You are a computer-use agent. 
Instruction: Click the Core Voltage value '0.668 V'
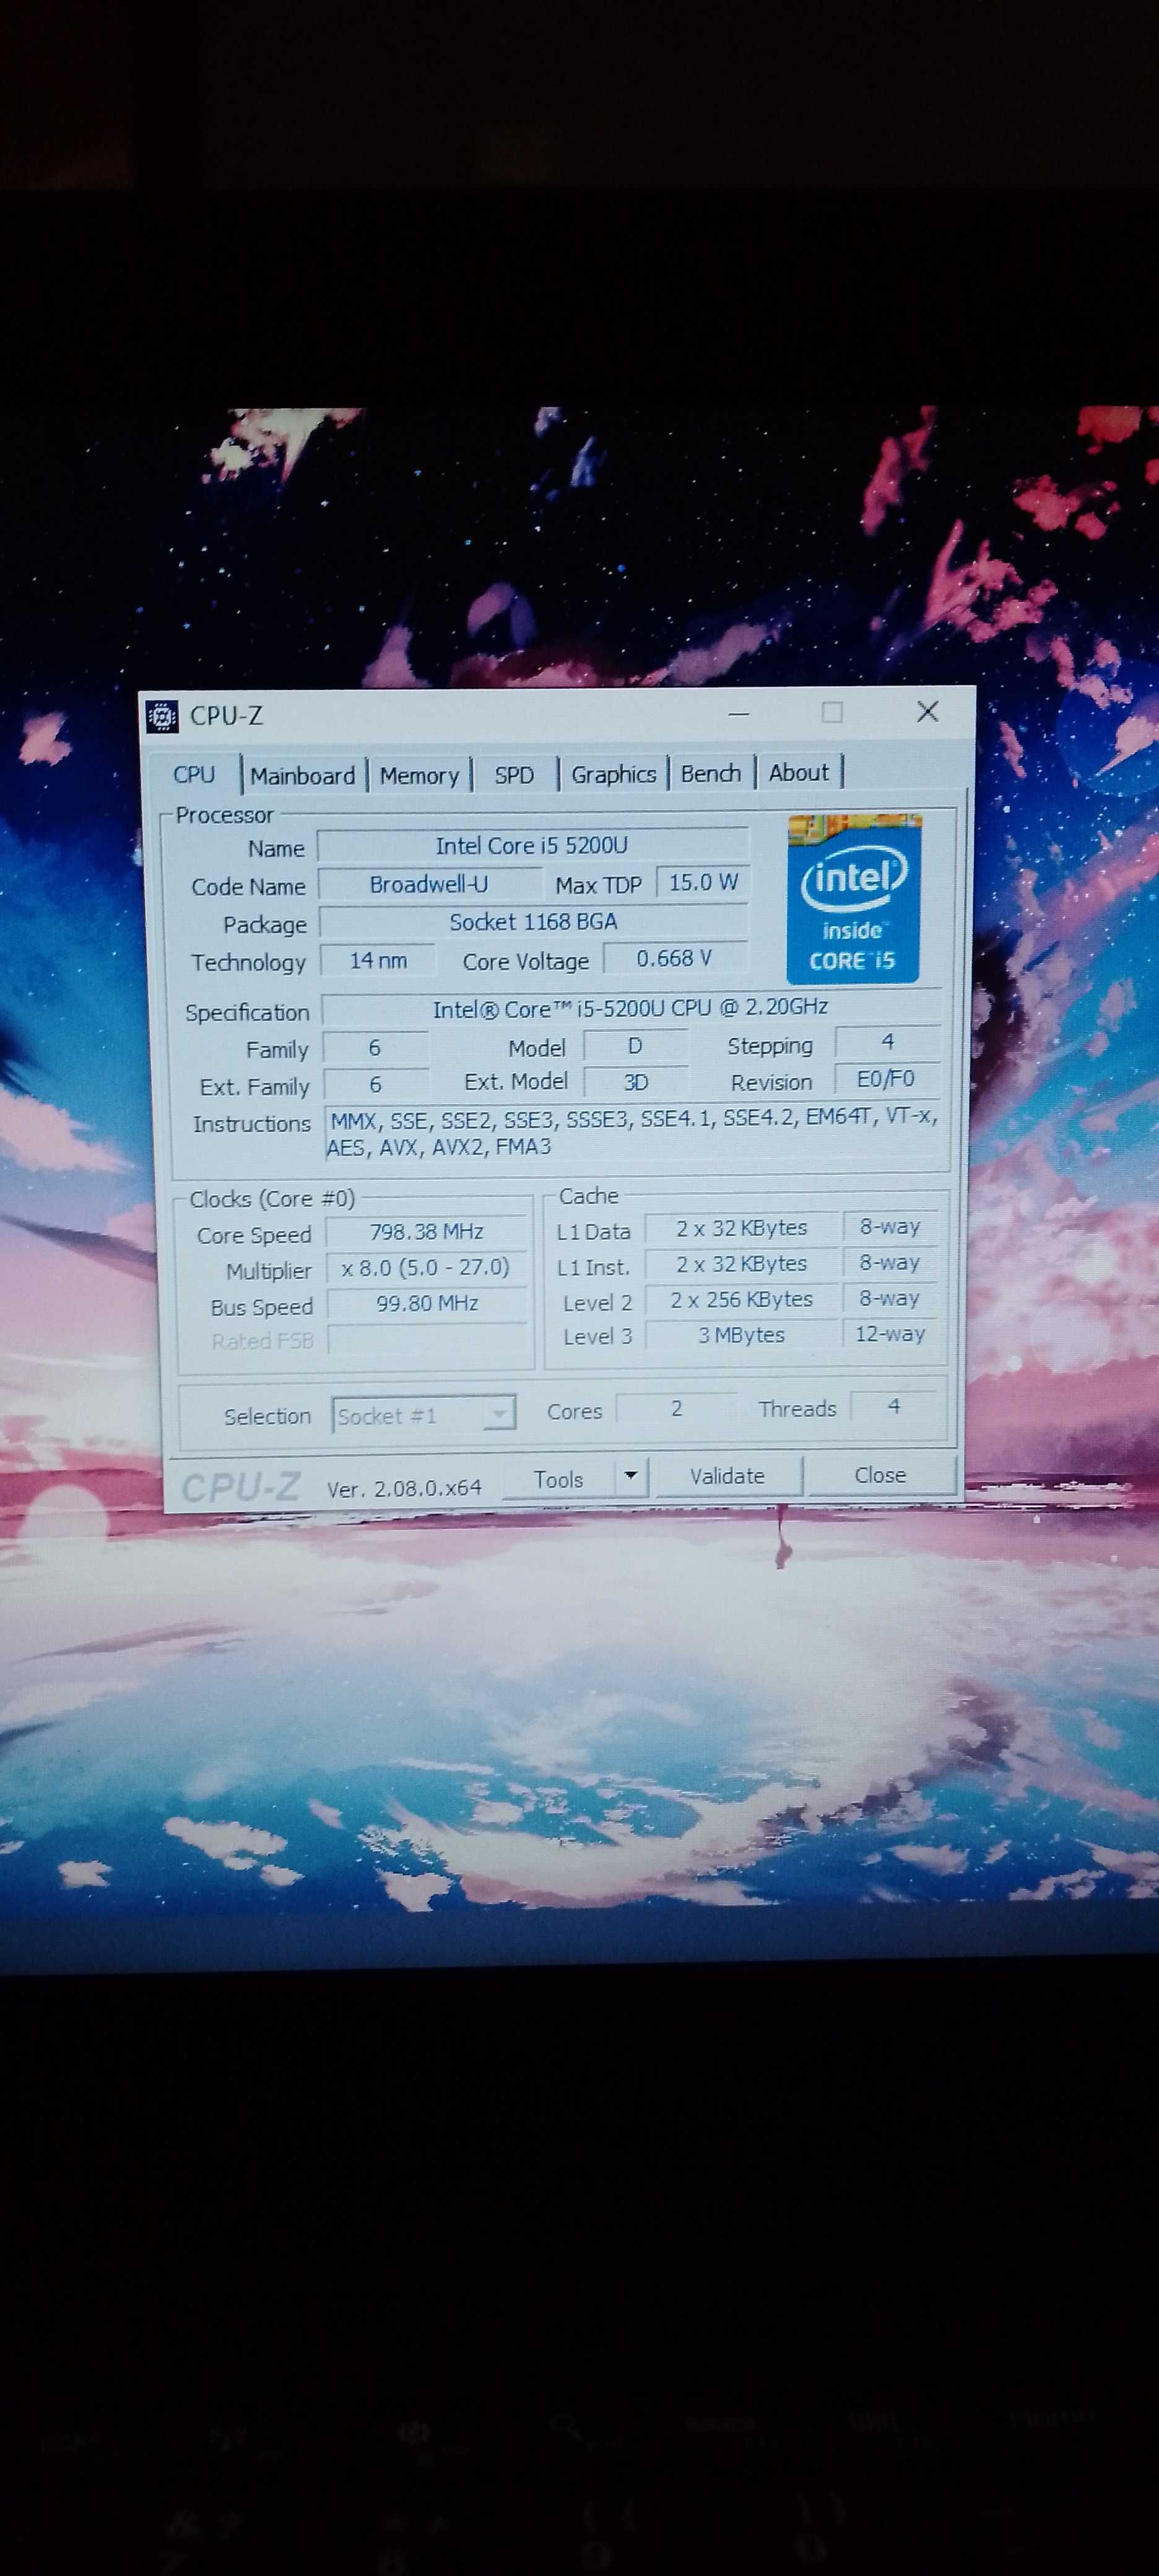(x=675, y=958)
